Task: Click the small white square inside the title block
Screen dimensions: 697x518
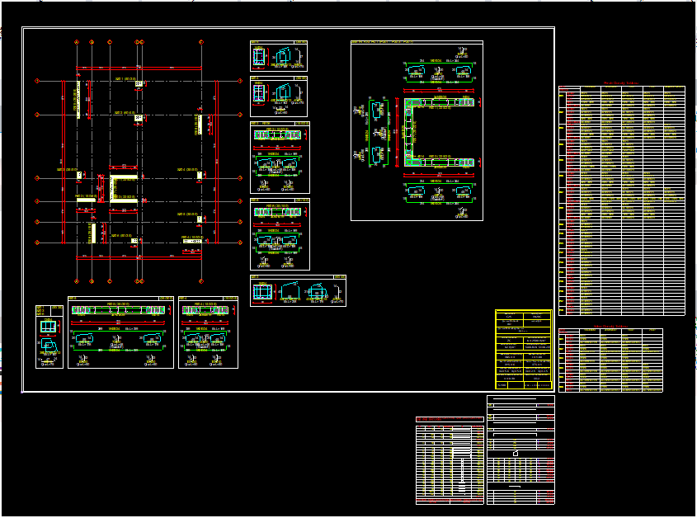Action: [516, 453]
